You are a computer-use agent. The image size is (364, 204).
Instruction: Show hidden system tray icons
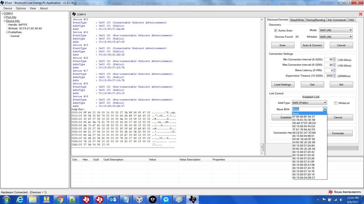318,200
